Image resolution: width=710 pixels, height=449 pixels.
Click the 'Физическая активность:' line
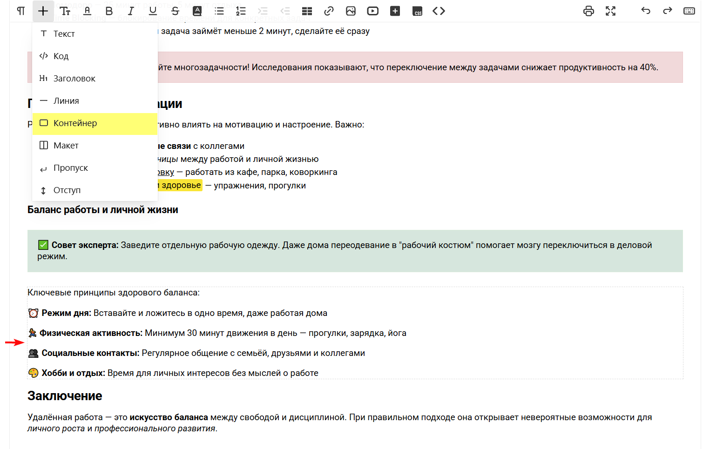click(217, 333)
